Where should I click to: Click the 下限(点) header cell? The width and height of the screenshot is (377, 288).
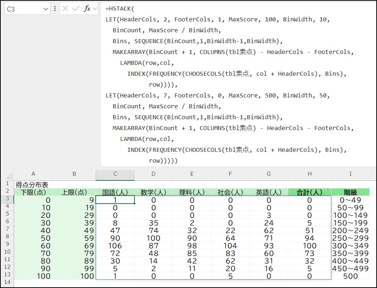click(33, 192)
